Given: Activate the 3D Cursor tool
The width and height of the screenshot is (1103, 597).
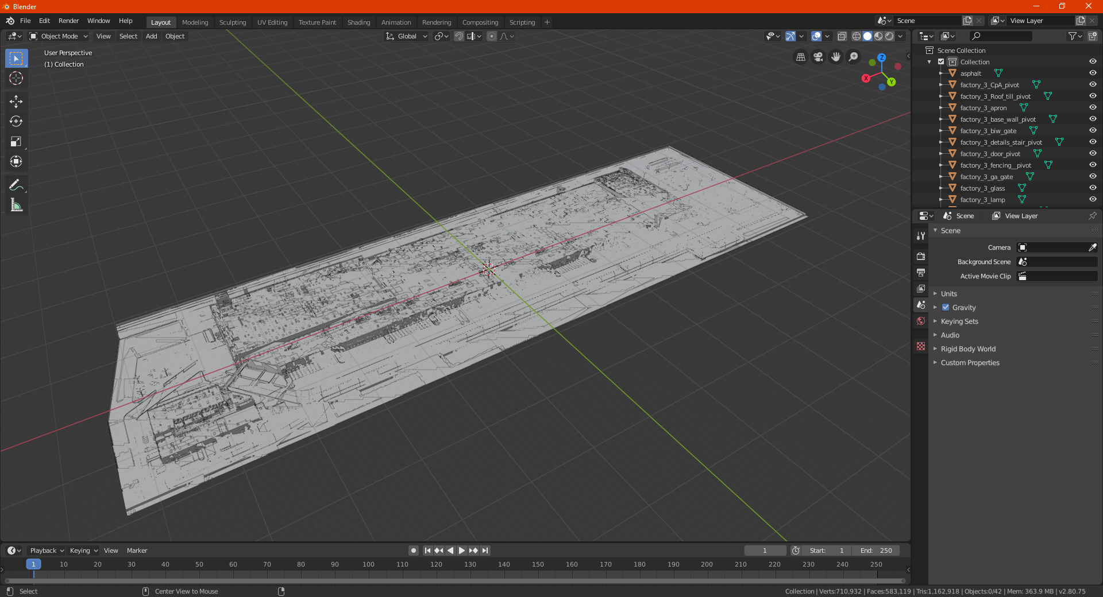Looking at the screenshot, I should click(x=16, y=79).
